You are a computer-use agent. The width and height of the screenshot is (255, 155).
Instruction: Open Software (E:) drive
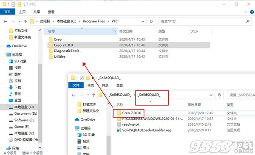click(x=24, y=120)
